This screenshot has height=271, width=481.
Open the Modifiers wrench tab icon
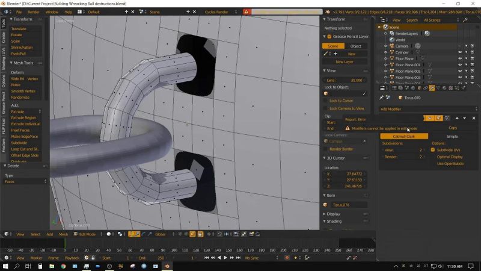[x=432, y=88]
